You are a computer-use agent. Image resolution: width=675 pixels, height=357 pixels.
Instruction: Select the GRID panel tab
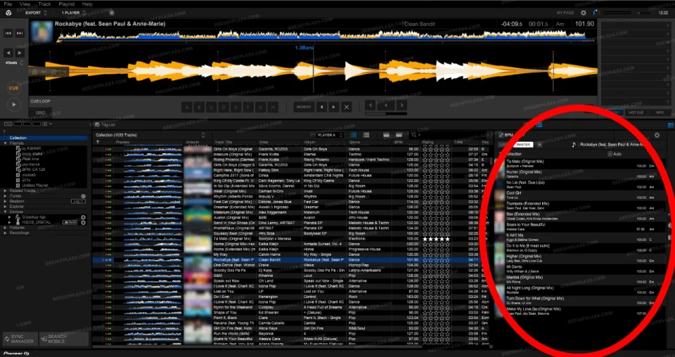[41, 112]
